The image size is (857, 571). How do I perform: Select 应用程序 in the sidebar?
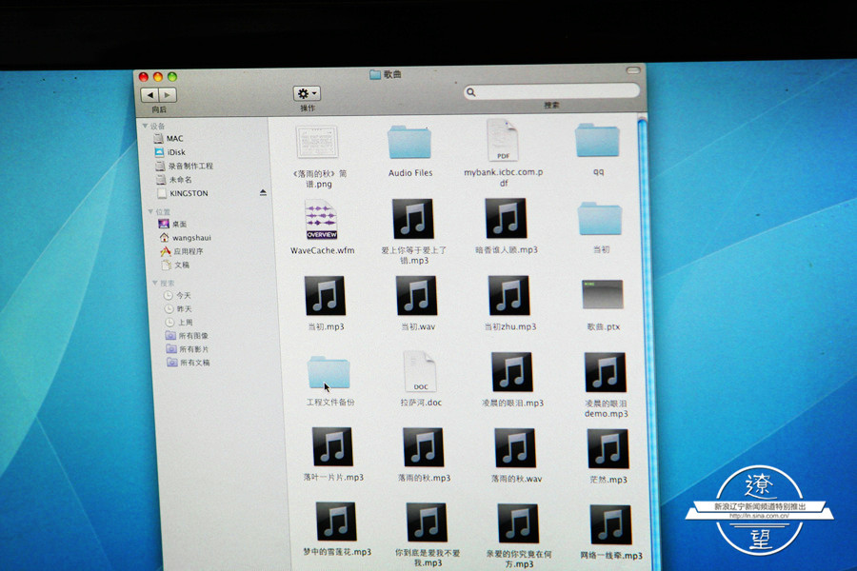[x=189, y=251]
